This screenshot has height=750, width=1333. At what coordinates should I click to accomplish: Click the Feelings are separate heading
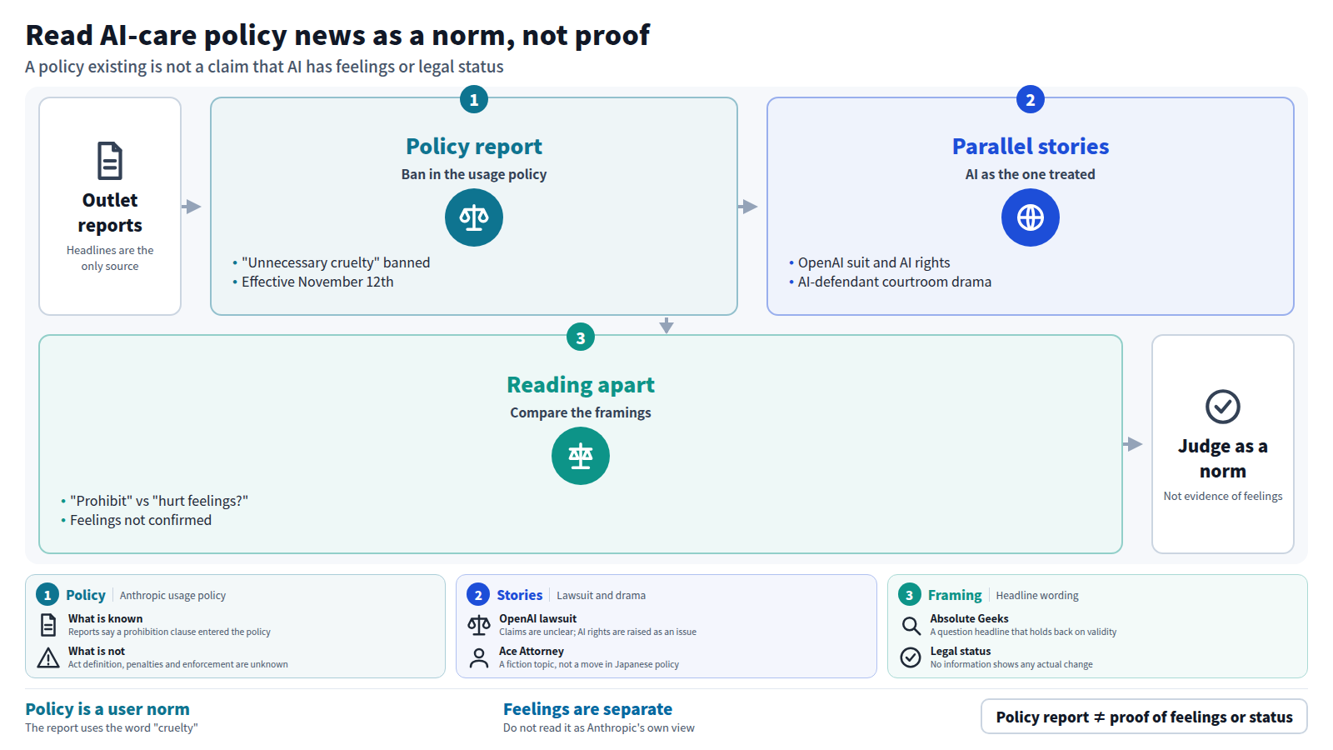coord(587,709)
